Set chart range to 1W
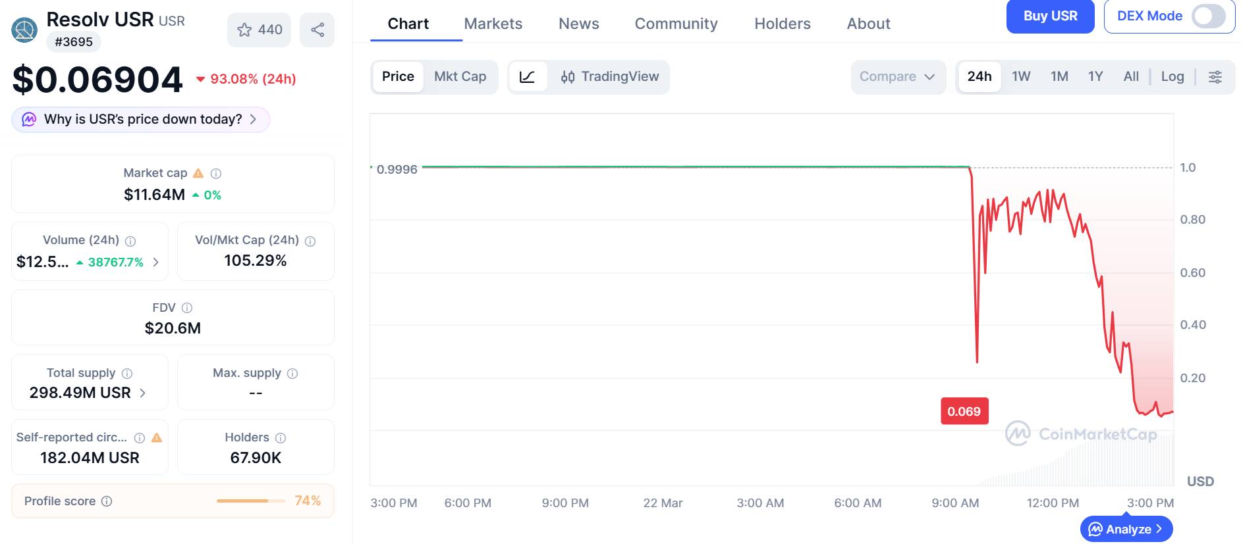 tap(1021, 77)
